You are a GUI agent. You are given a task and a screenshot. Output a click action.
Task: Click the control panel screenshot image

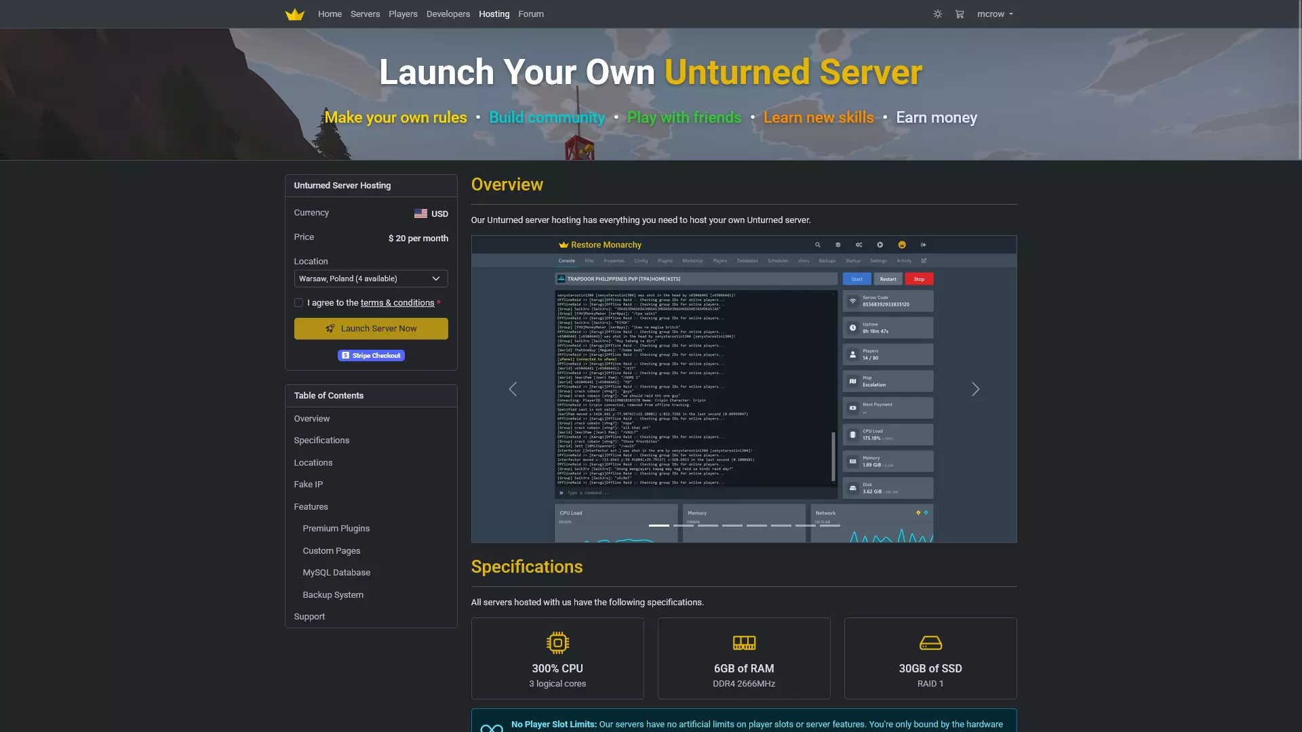[x=744, y=389]
